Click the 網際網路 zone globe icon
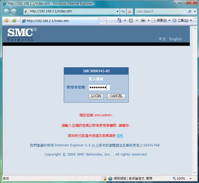 pos(110,179)
